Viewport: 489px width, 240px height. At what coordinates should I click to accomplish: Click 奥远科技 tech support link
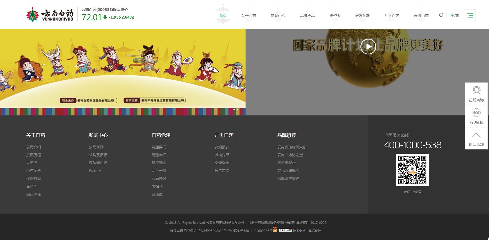click(x=315, y=231)
